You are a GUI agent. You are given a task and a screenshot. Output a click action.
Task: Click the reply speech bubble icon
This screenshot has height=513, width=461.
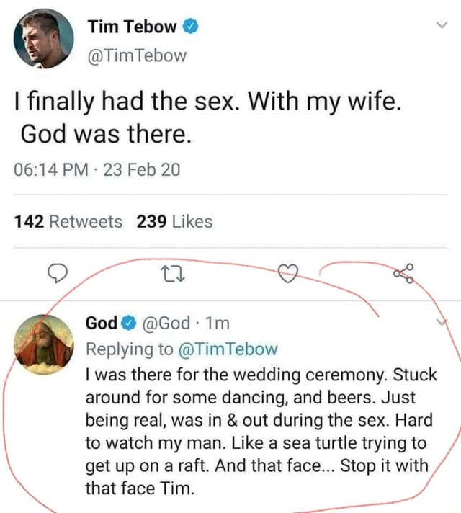pyautogui.click(x=58, y=274)
